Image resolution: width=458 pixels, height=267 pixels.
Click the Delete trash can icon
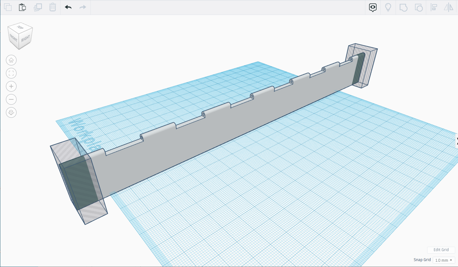tap(53, 7)
